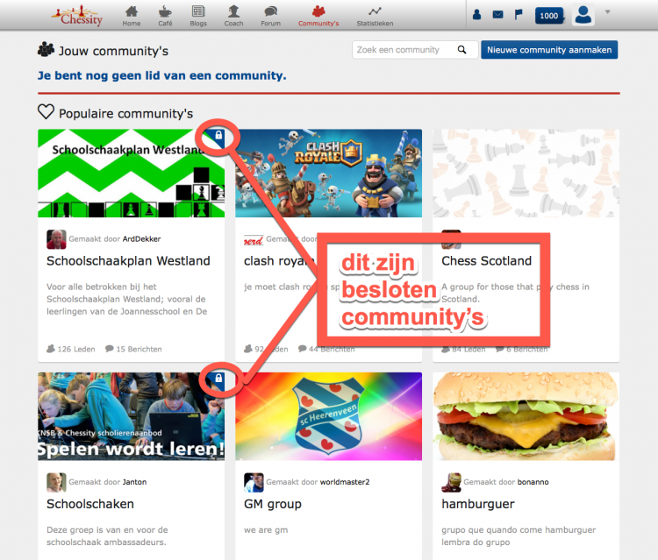Open Statistieken page
Screen dimensions: 658x560
tap(375, 16)
